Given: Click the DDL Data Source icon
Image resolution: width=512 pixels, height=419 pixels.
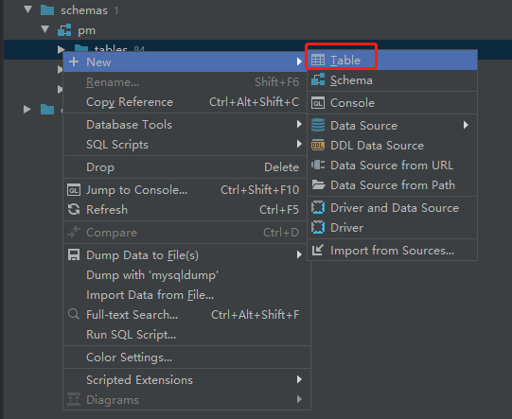Looking at the screenshot, I should [x=318, y=146].
